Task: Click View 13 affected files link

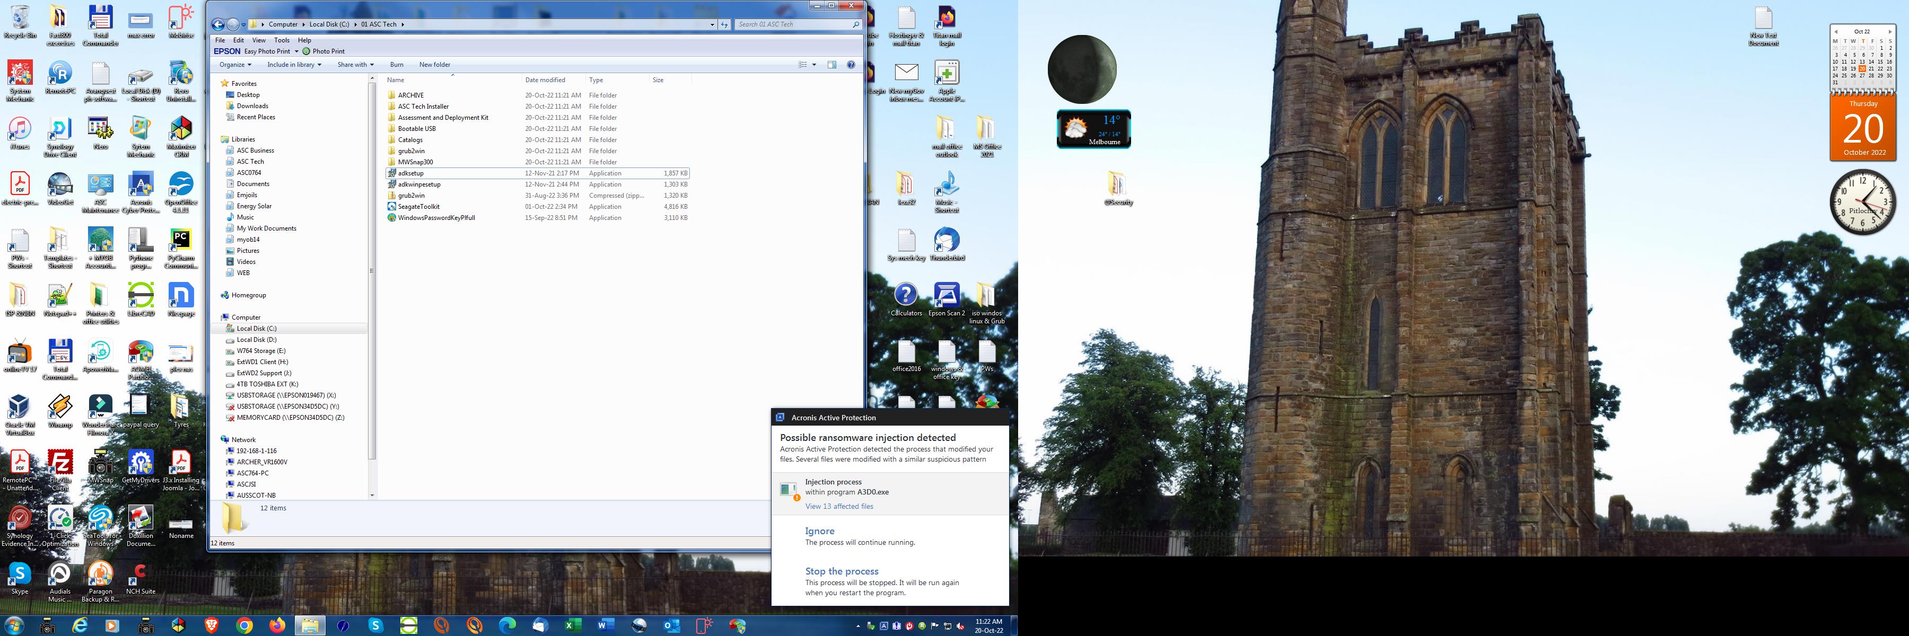Action: pos(839,507)
